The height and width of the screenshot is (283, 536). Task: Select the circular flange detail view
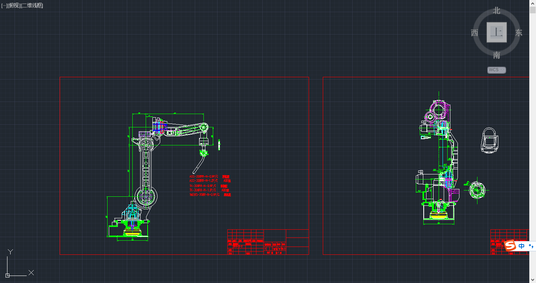[x=477, y=190]
